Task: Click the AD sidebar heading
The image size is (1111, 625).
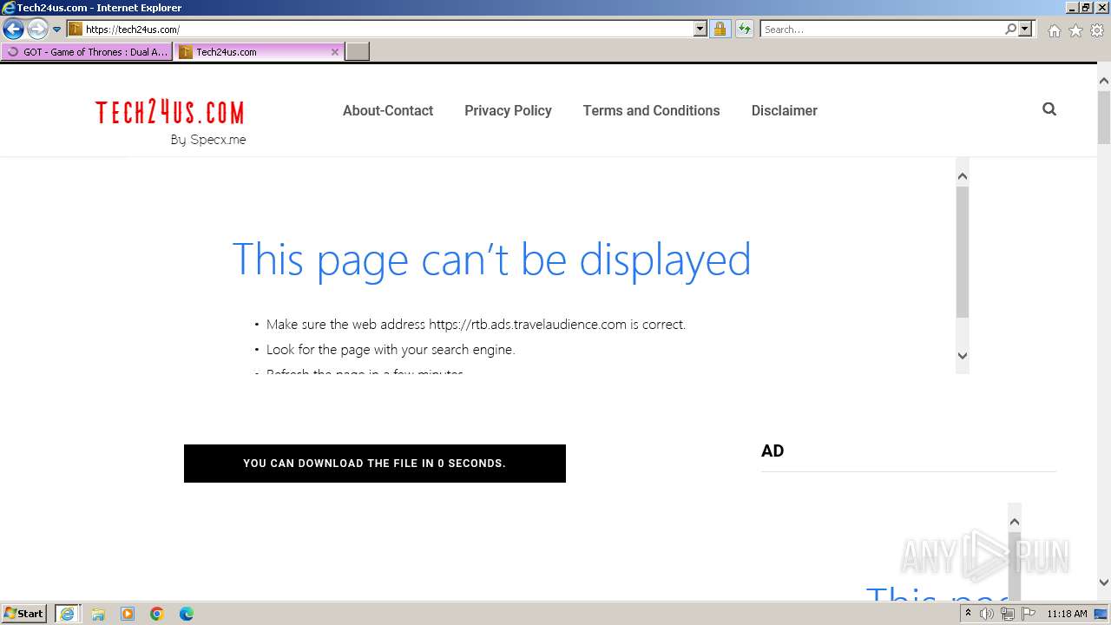Action: (x=772, y=451)
